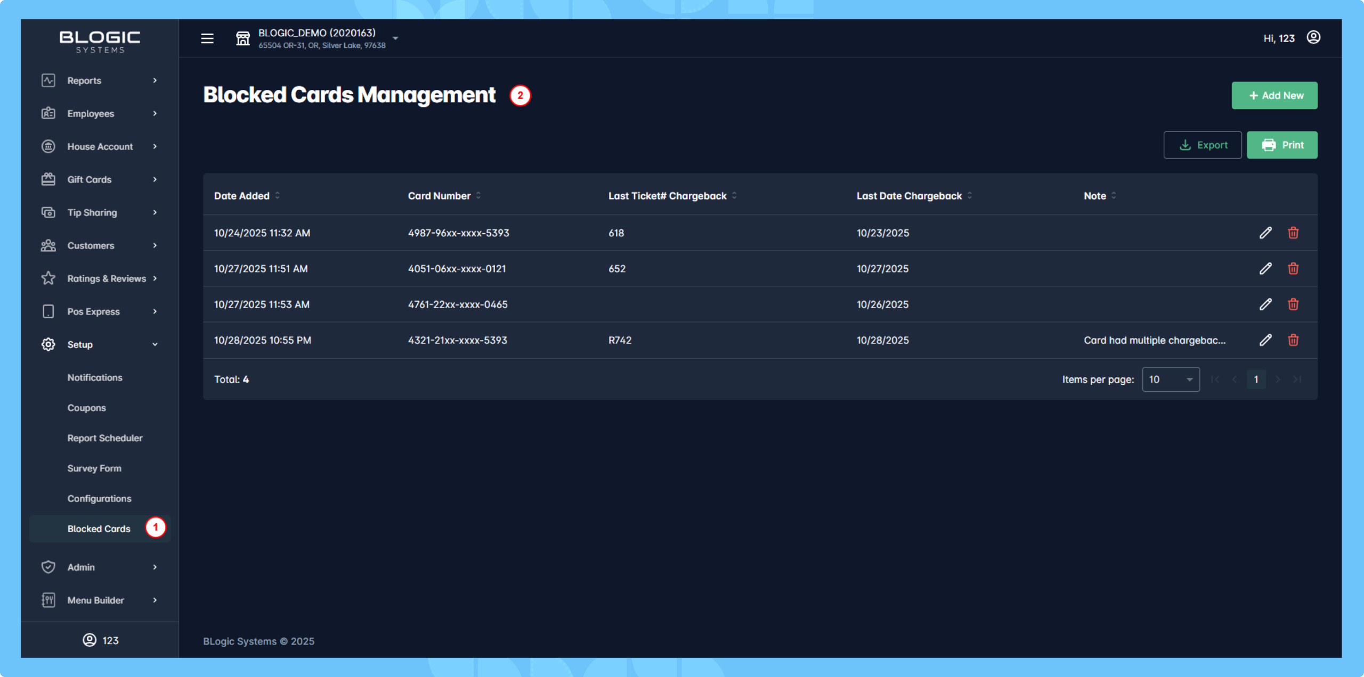Open Notifications under Setup

click(95, 377)
